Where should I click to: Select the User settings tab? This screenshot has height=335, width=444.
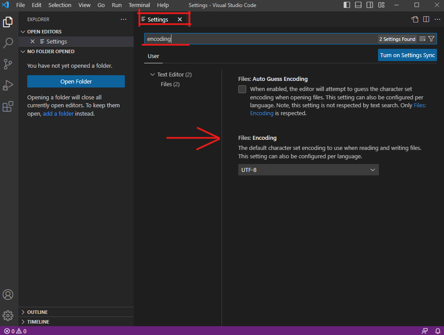coord(153,56)
